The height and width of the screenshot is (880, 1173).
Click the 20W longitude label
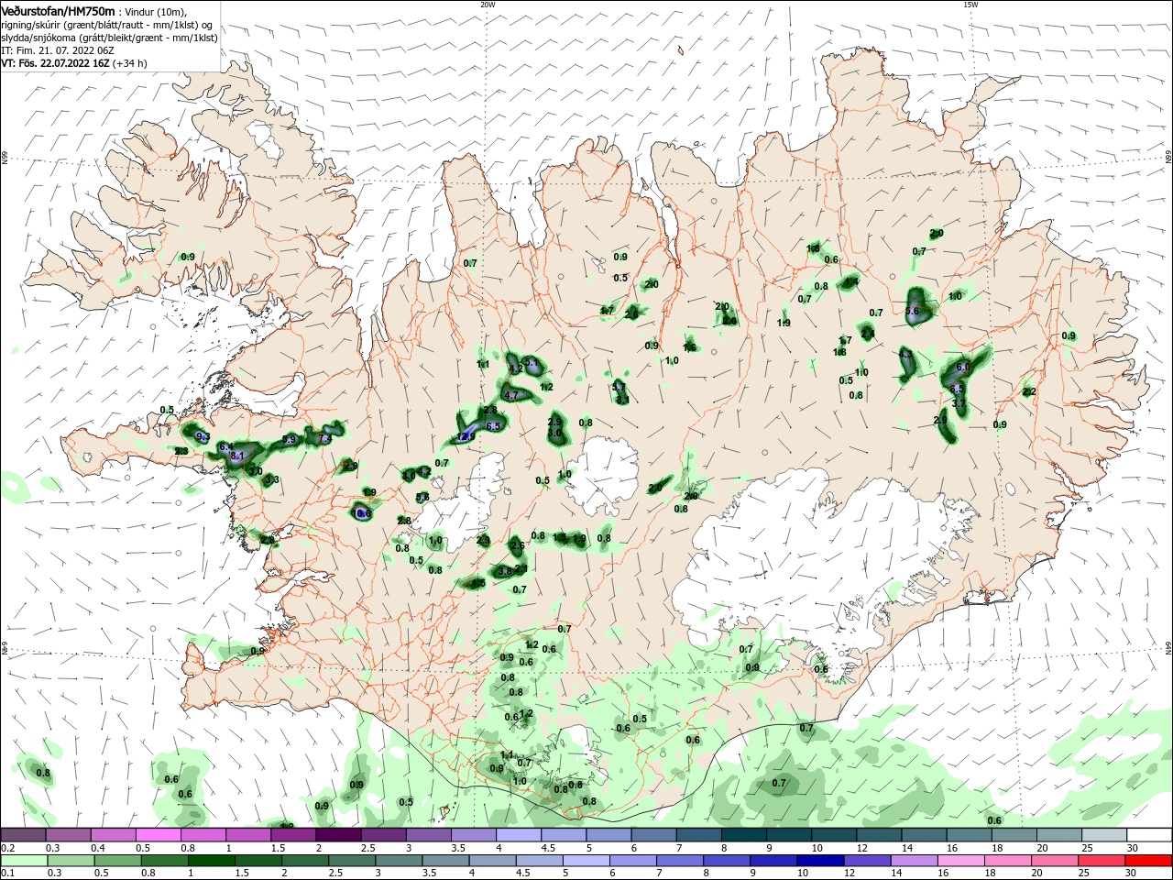point(488,5)
